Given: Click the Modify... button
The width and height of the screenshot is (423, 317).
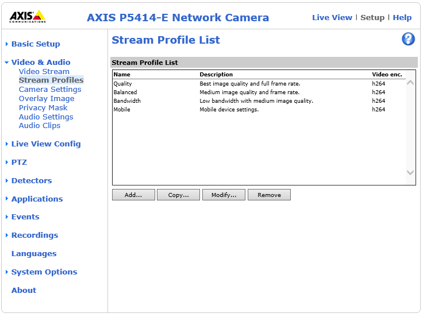Looking at the screenshot, I should pos(224,195).
